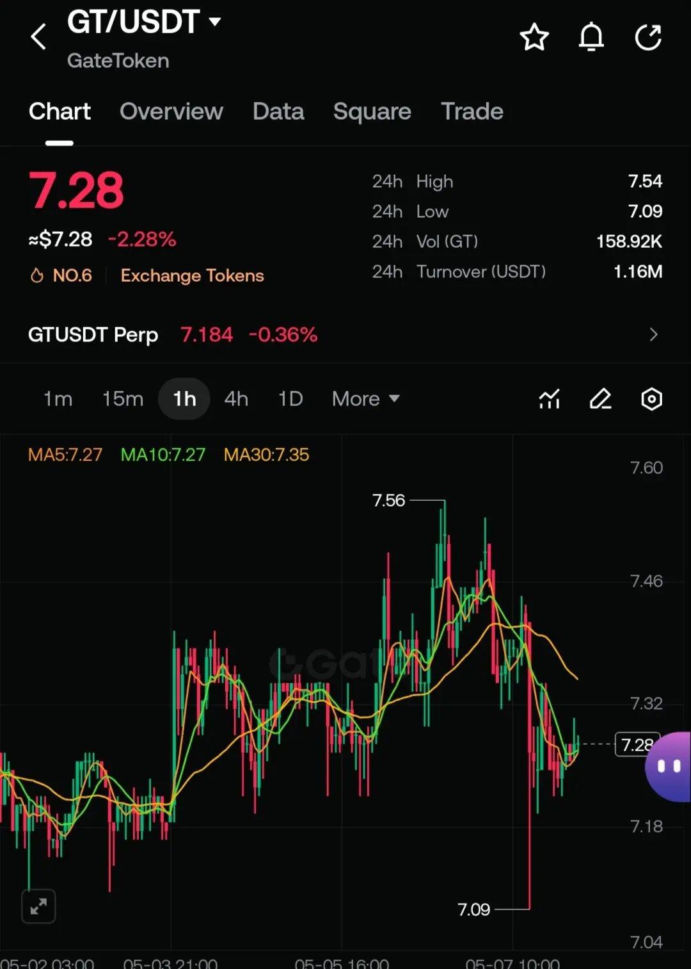The width and height of the screenshot is (691, 969).
Task: Tap the 24h Turnover value 1.16M
Action: tap(638, 272)
